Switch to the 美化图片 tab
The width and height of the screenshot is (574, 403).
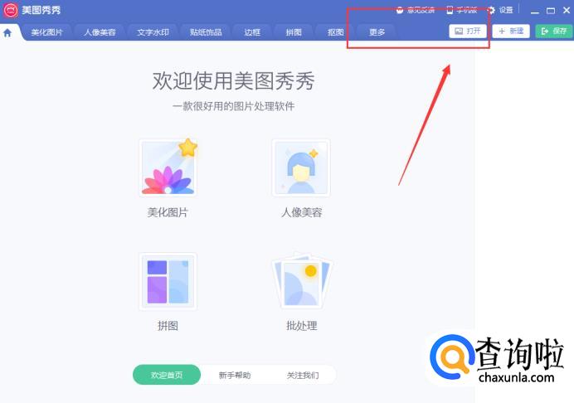coord(46,32)
